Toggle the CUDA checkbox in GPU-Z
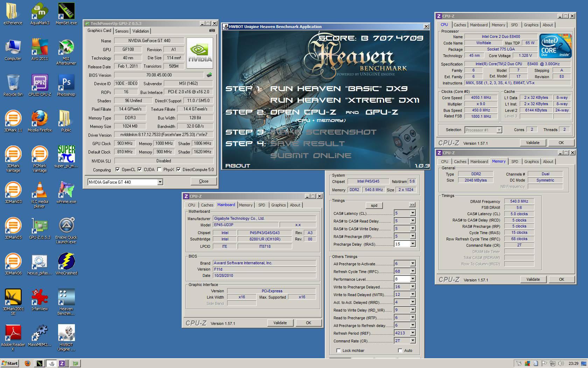Viewport: 588px width, 368px height. click(x=140, y=170)
